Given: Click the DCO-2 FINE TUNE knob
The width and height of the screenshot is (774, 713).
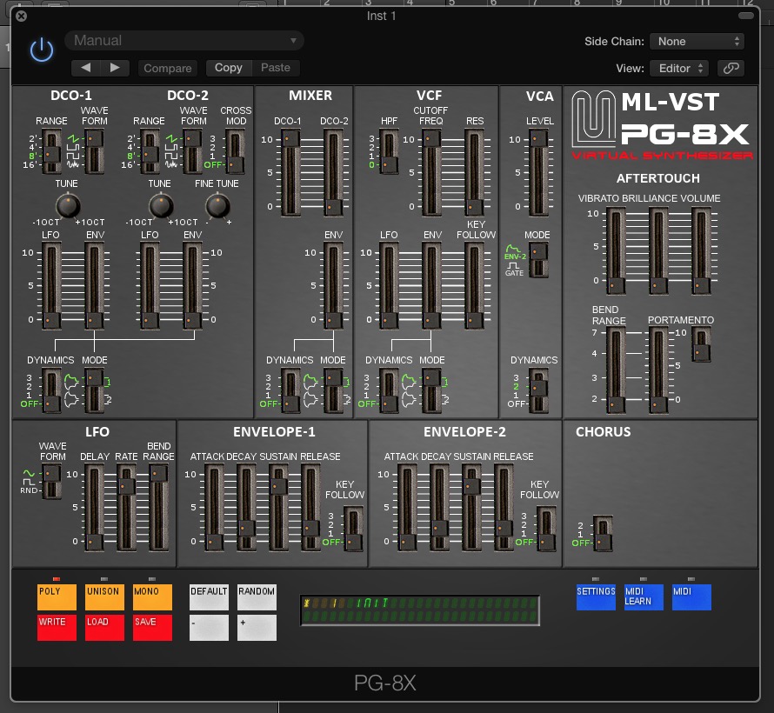Looking at the screenshot, I should [x=217, y=206].
